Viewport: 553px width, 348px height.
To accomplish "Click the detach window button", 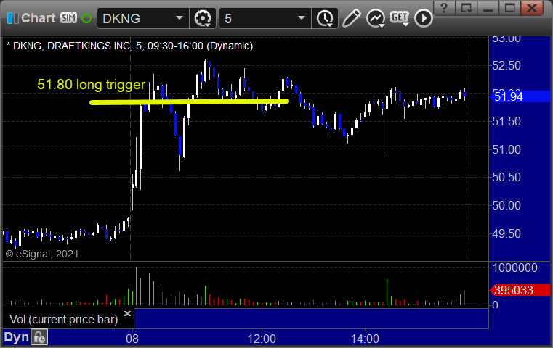I will [x=467, y=7].
